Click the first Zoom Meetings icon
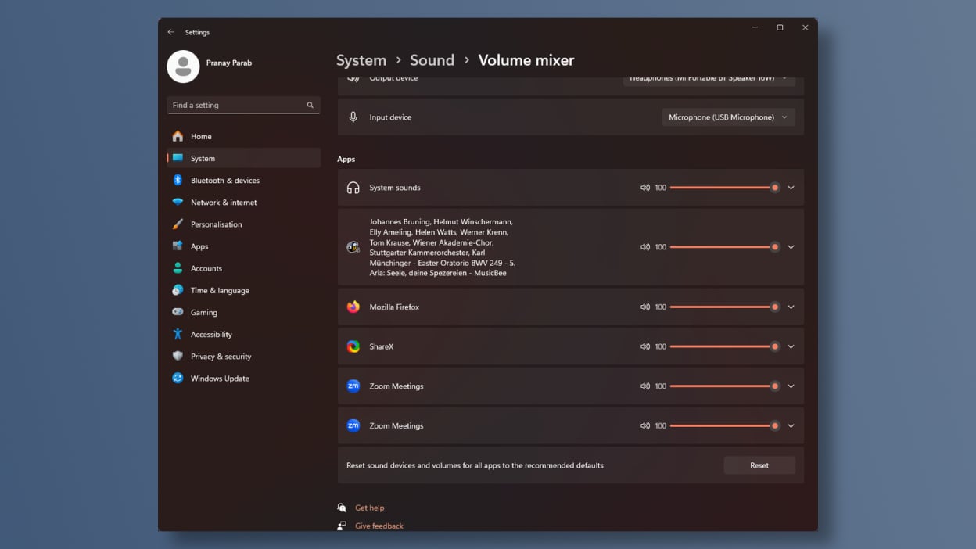The width and height of the screenshot is (976, 549). pyautogui.click(x=353, y=386)
